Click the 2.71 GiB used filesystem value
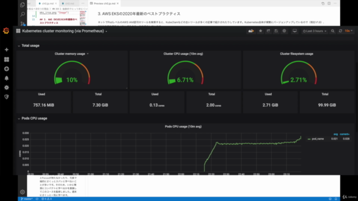The height and width of the screenshot is (201, 358). [x=270, y=105]
